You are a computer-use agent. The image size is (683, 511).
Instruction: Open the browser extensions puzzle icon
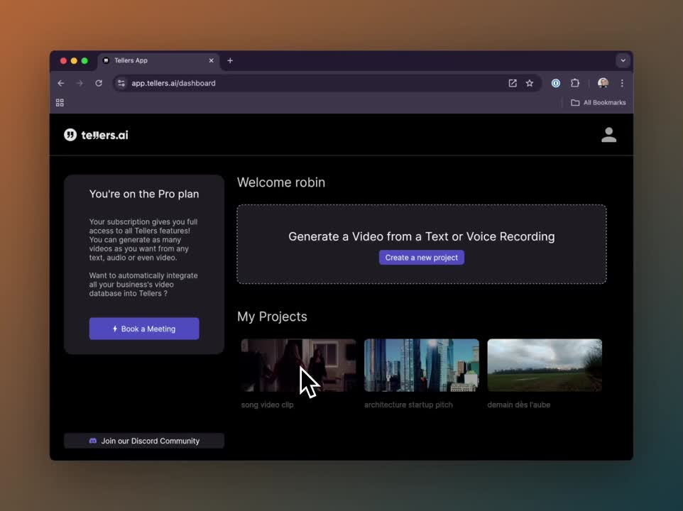point(575,83)
